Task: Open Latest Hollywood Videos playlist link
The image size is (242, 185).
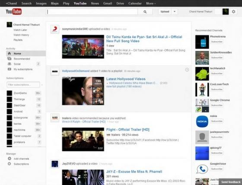Action: click(126, 79)
